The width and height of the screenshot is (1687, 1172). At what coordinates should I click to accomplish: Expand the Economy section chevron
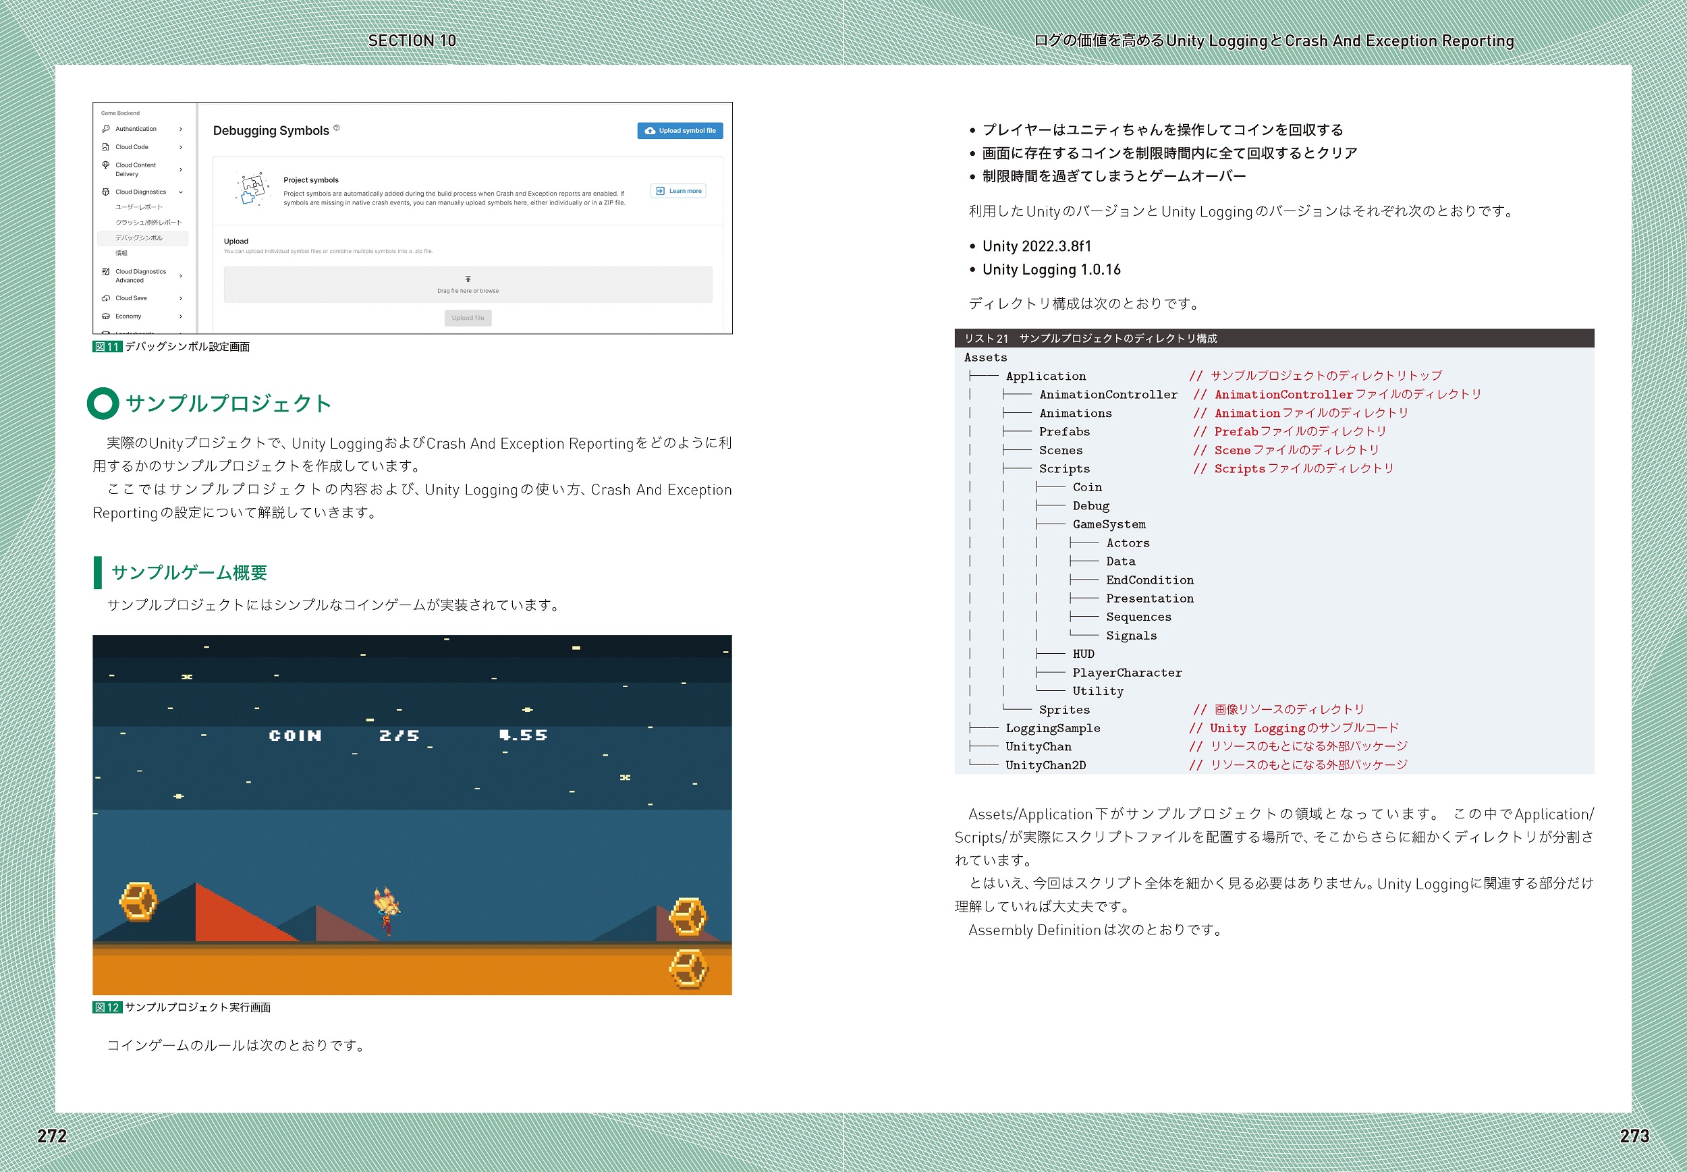point(181,316)
